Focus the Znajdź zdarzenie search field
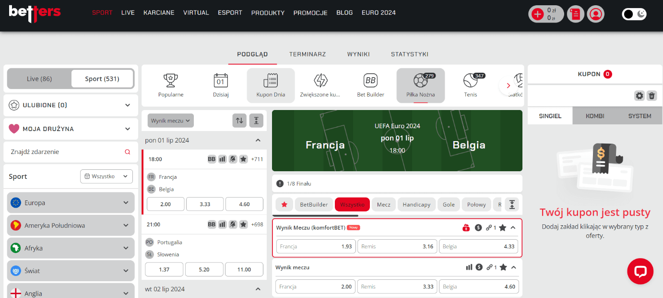Viewport: 663px width, 298px height. [x=71, y=152]
